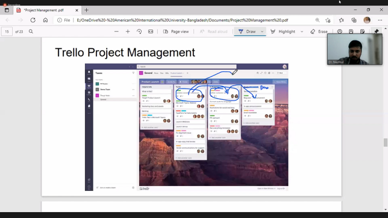
Task: Go forward in browser history
Action: [x=20, y=20]
